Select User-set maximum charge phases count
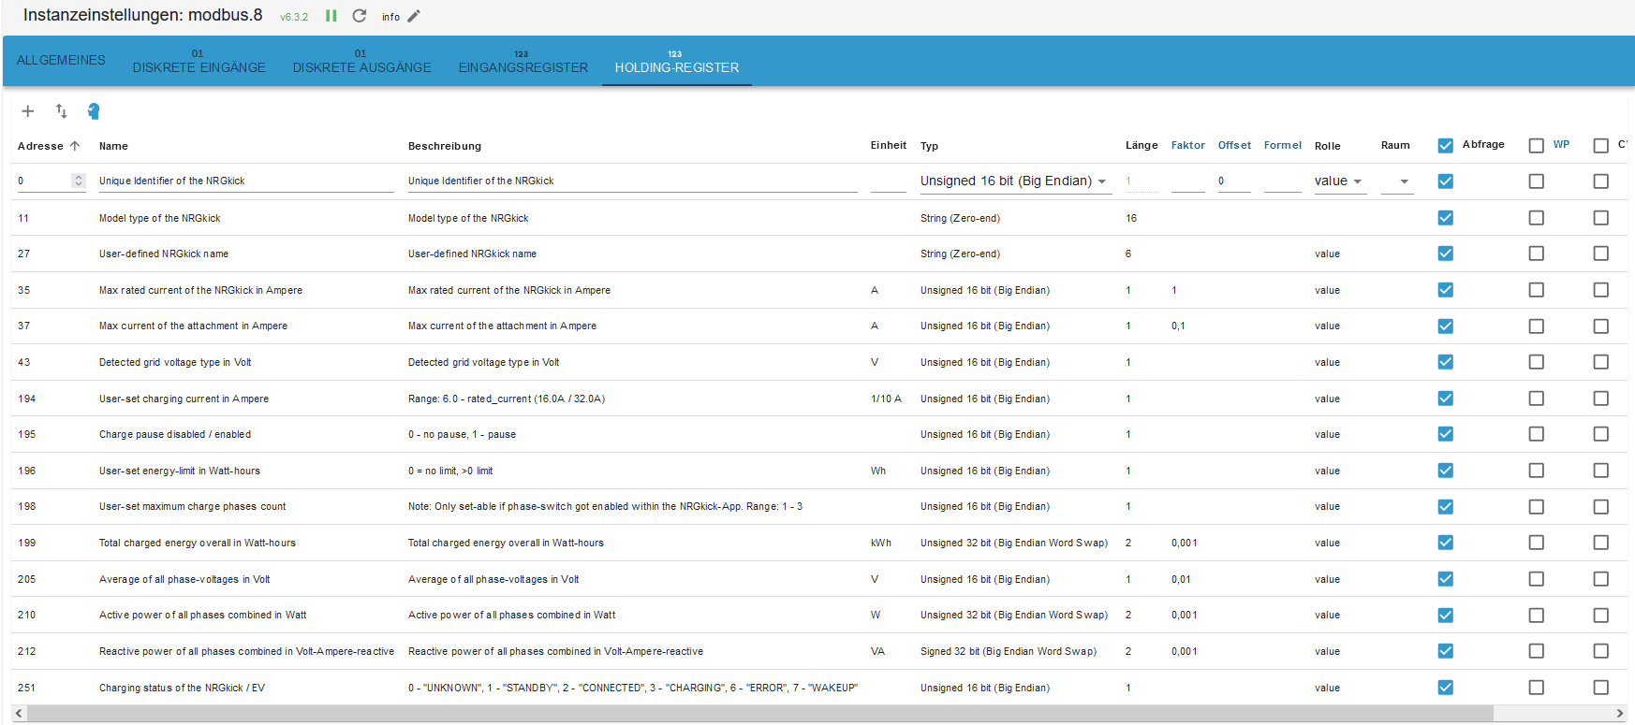Image resolution: width=1635 pixels, height=725 pixels. (192, 506)
